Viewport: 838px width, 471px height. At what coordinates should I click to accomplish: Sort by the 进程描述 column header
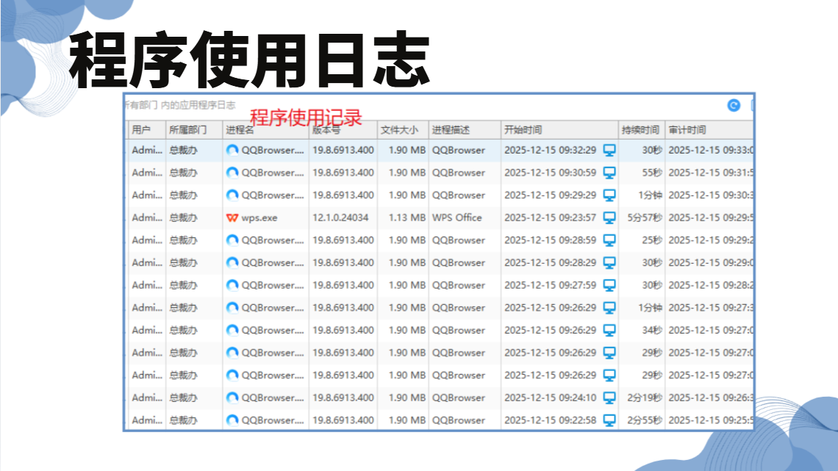coord(465,130)
